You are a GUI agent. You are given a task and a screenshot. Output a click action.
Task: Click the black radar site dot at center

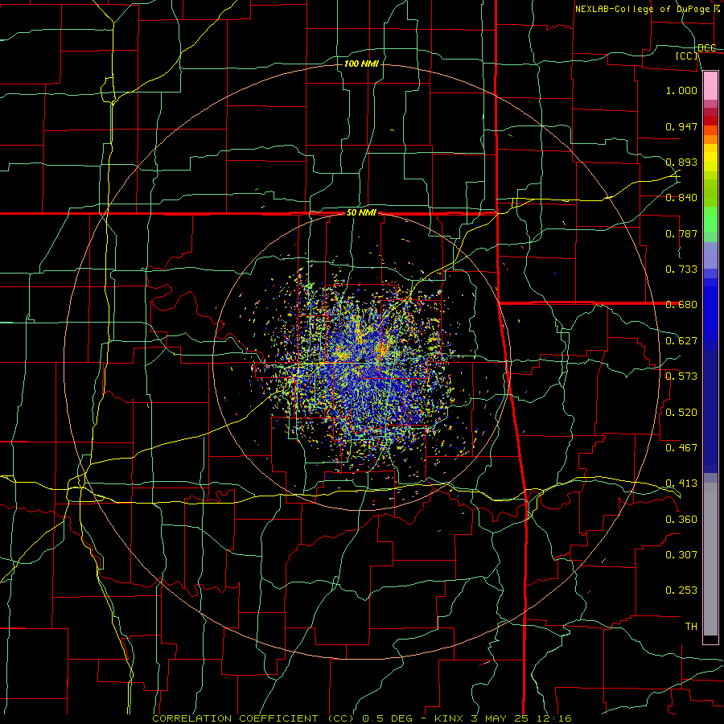click(x=363, y=360)
